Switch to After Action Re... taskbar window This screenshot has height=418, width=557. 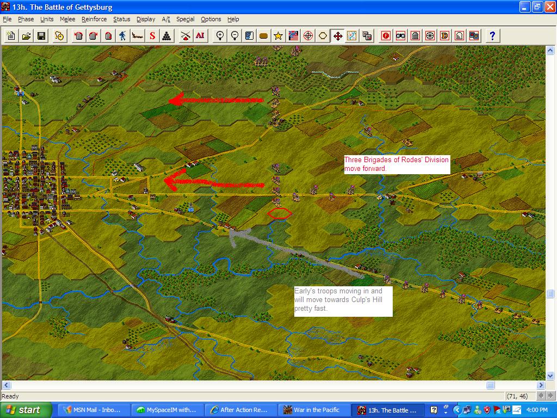240,410
